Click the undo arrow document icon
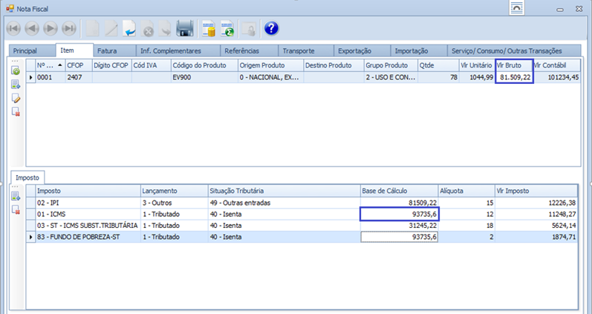This screenshot has height=314, width=592. pyautogui.click(x=130, y=29)
